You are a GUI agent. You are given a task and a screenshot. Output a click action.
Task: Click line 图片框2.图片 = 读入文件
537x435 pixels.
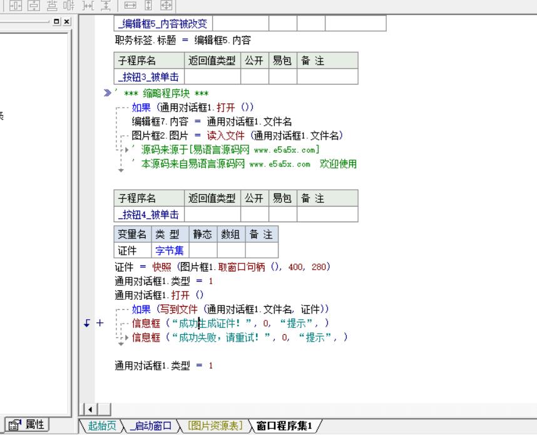tap(237, 136)
